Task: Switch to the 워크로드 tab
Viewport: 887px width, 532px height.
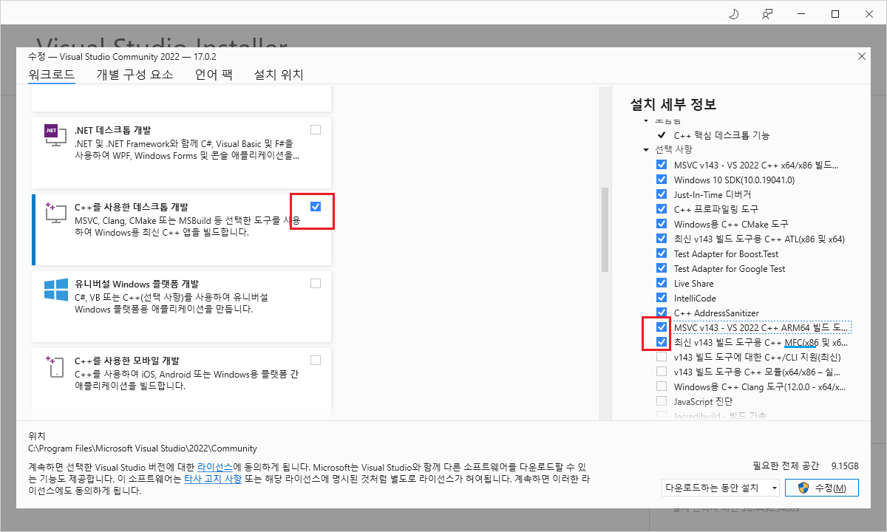Action: pyautogui.click(x=52, y=75)
